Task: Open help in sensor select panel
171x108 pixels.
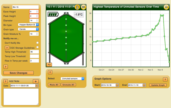Action: [50, 72]
